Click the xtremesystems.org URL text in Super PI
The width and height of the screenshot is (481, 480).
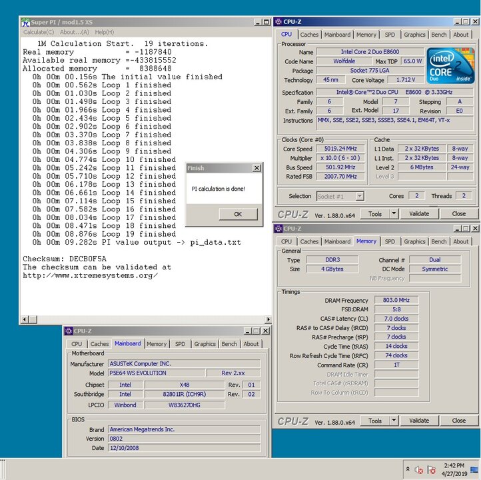(90, 275)
